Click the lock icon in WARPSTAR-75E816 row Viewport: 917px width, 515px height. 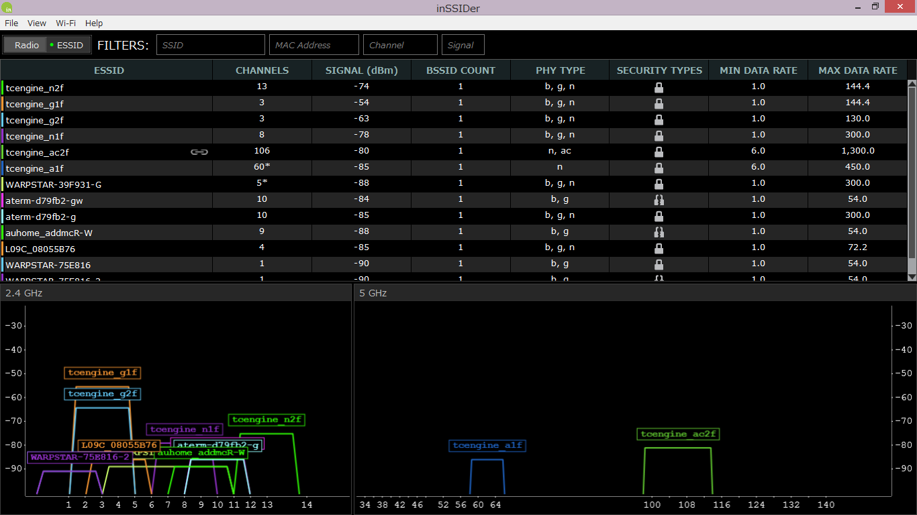click(x=659, y=264)
